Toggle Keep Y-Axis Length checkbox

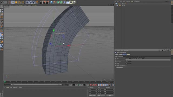126,65
